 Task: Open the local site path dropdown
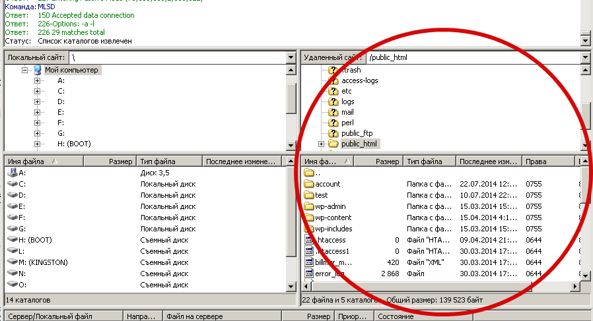[291, 58]
